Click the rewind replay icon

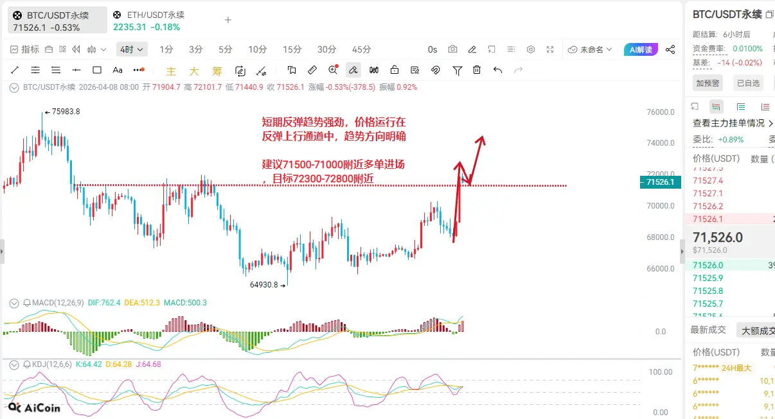pyautogui.click(x=77, y=49)
